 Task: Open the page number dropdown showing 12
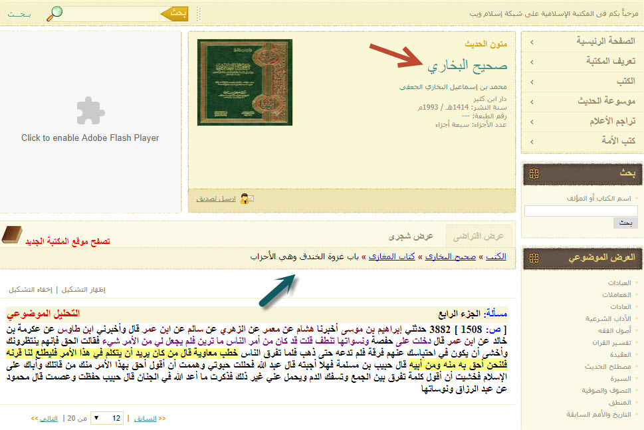point(106,418)
